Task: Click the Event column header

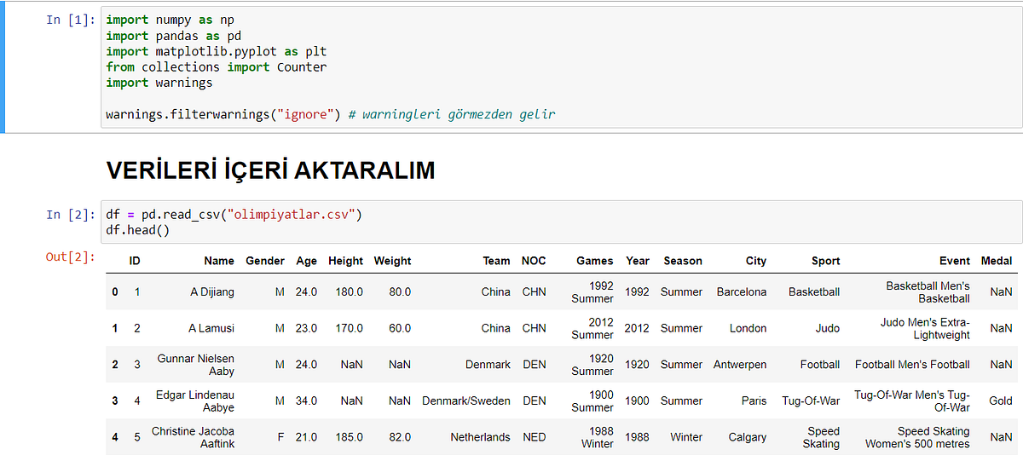Action: pyautogui.click(x=955, y=261)
